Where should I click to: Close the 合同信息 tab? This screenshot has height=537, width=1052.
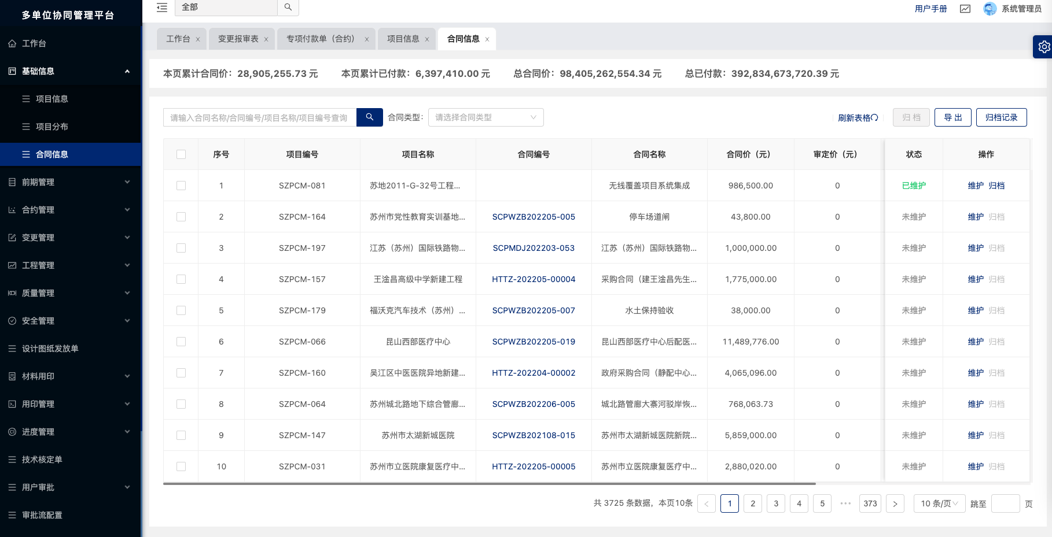coord(487,39)
